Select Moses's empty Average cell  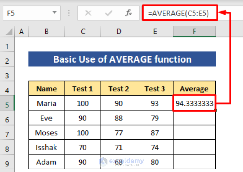194,132
